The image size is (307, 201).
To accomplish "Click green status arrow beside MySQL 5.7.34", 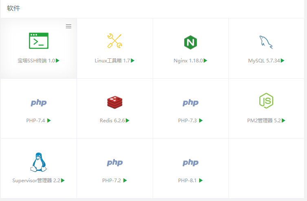I will 283,61.
